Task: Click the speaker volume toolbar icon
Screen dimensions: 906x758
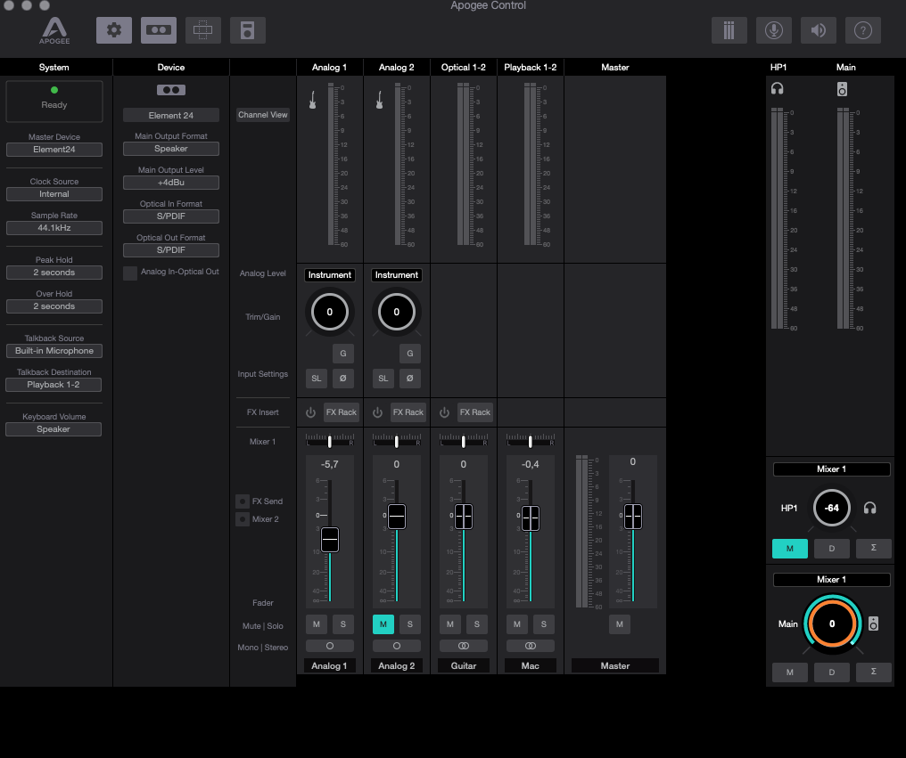Action: [x=819, y=30]
